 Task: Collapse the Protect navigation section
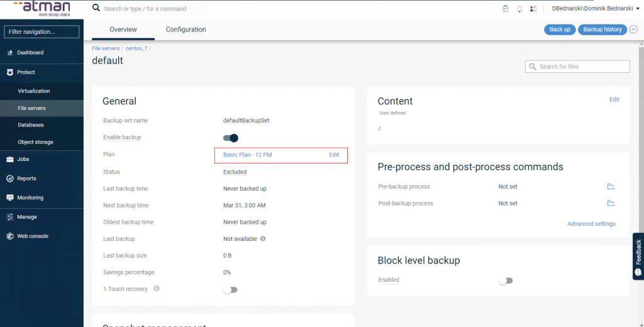point(26,72)
